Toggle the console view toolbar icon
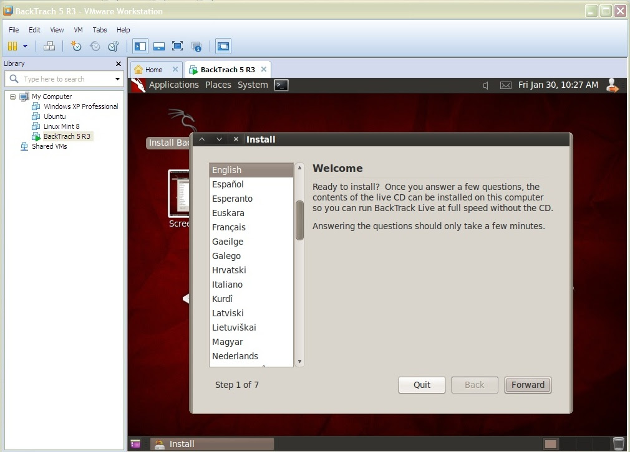Screen dimensions: 630x452 (223, 46)
